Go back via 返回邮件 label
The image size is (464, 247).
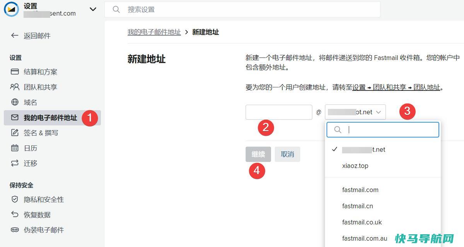coord(37,36)
